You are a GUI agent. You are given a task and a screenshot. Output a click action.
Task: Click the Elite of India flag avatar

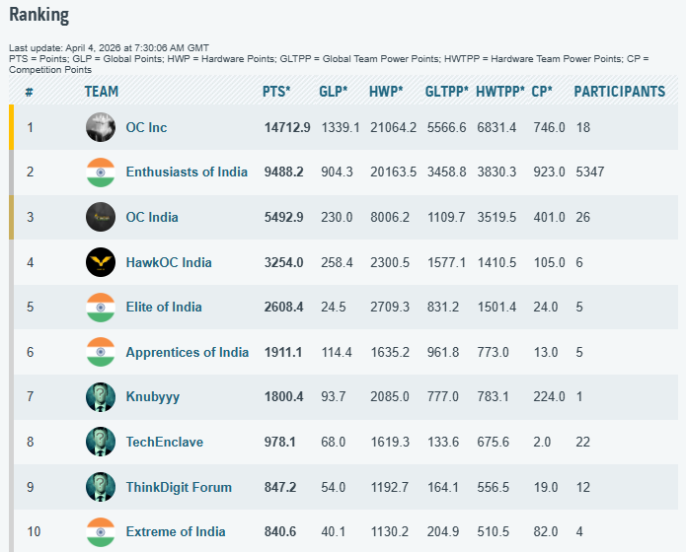(x=101, y=308)
